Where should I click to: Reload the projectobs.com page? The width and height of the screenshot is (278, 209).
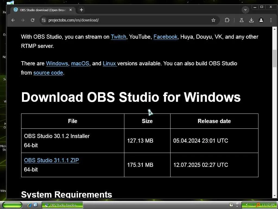(x=33, y=20)
